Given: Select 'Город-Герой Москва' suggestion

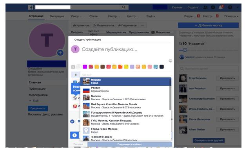Looking at the screenshot, I should 126,130.
